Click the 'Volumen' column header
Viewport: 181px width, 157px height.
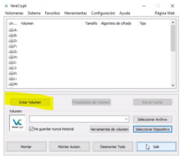50,23
